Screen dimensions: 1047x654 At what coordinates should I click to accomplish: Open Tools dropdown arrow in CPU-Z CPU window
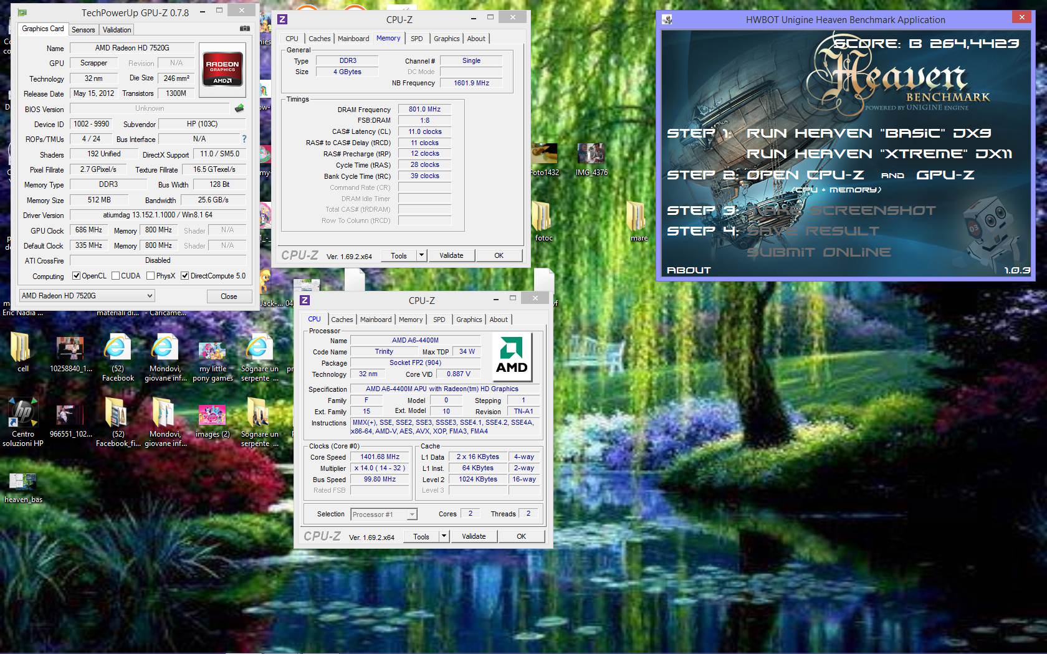pyautogui.click(x=444, y=536)
